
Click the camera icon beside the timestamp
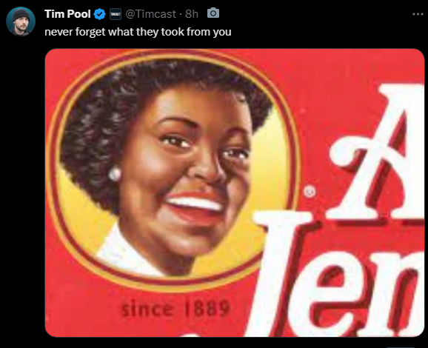tap(213, 13)
